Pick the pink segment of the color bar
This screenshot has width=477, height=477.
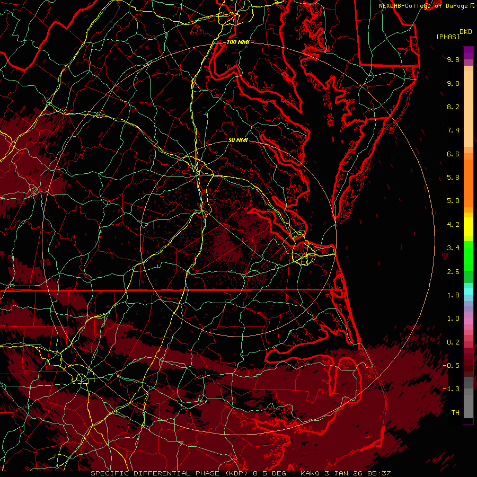[x=468, y=321]
